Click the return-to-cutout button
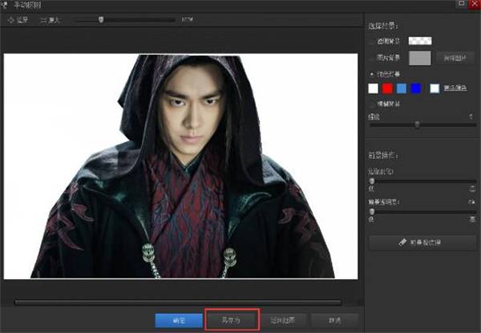481x333 pixels. 282,320
